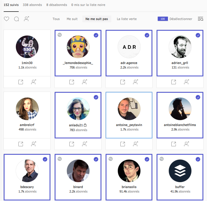207x201 pixels.
Task: Click the comment bubble icon in toolbar
Action: point(16,19)
